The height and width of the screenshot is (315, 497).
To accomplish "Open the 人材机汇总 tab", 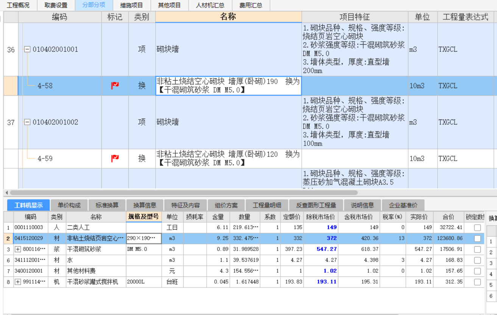I will pyautogui.click(x=210, y=5).
